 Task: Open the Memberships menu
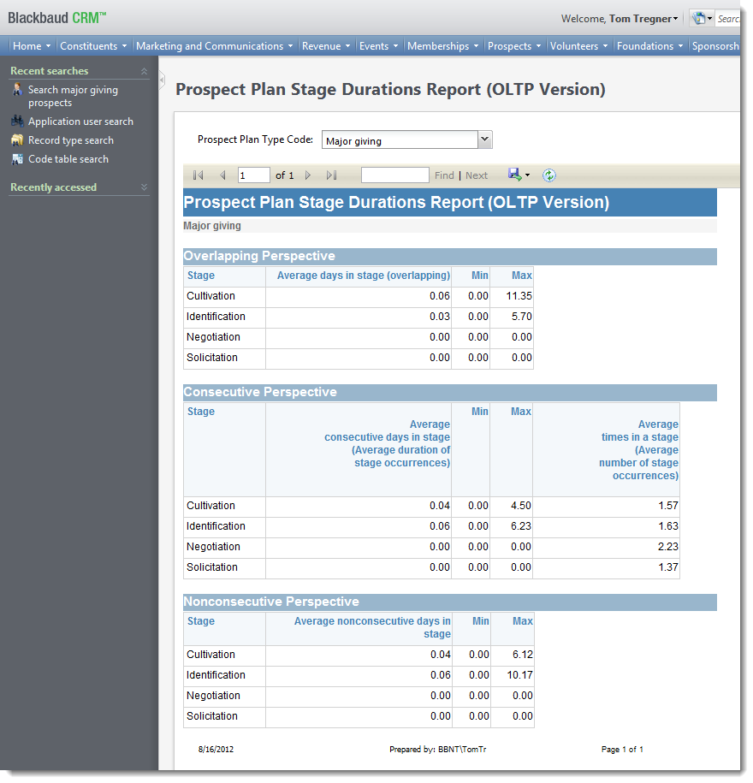click(x=442, y=46)
